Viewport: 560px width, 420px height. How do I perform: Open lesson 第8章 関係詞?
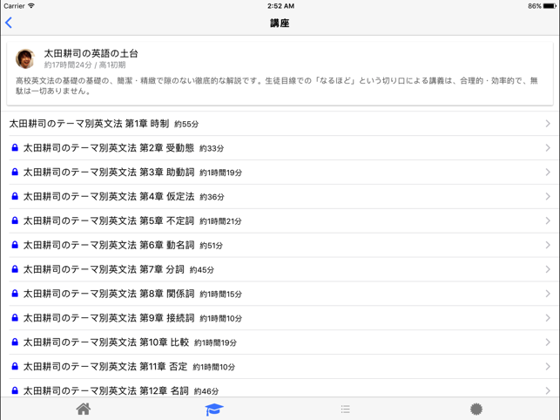pyautogui.click(x=280, y=294)
